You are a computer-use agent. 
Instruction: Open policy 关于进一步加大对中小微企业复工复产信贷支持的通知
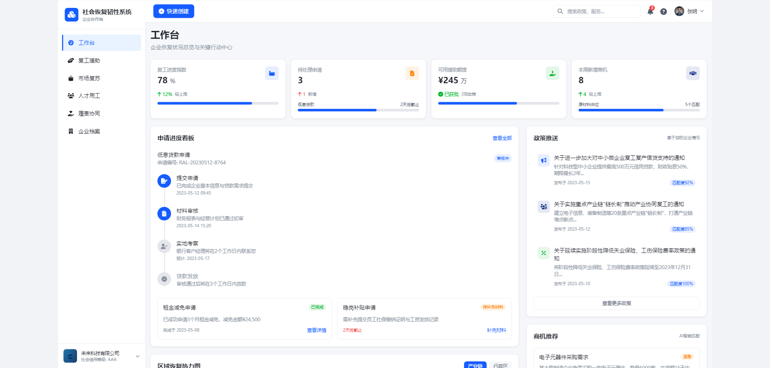coord(619,158)
